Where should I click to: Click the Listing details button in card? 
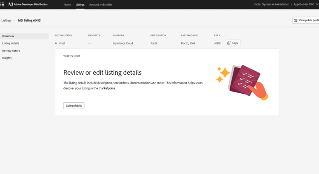[74, 106]
